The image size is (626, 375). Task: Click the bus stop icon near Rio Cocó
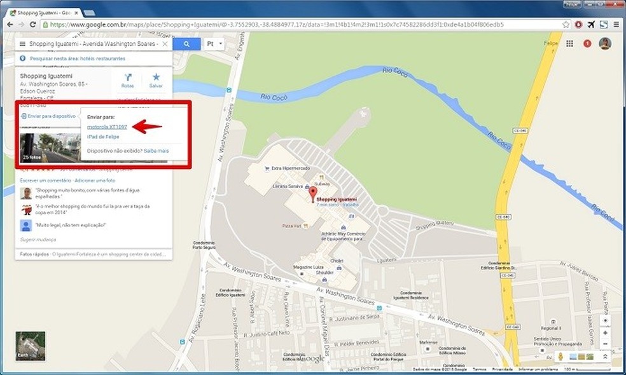click(x=229, y=90)
